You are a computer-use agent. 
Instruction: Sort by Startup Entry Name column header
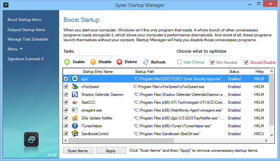[x=106, y=72]
